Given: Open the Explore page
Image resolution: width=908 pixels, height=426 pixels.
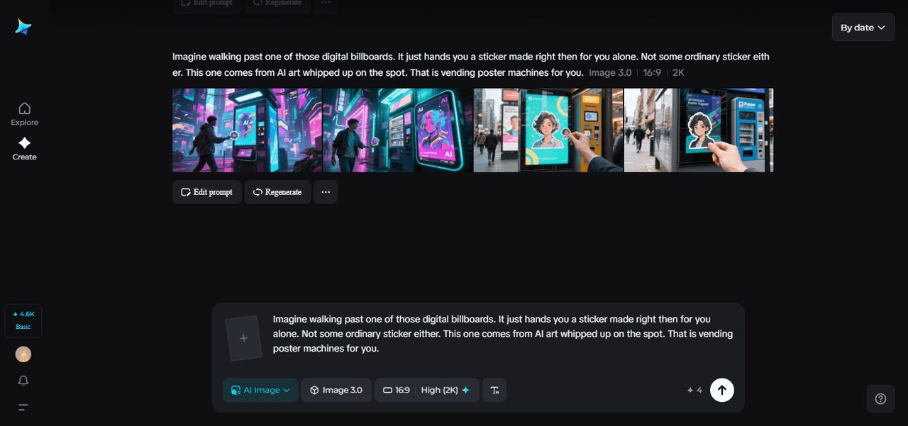Looking at the screenshot, I should pos(24,114).
